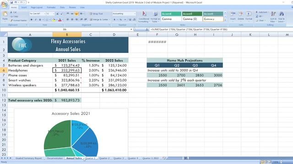Set bottom vertical alignment
This screenshot has height=164, width=293.
76,14
